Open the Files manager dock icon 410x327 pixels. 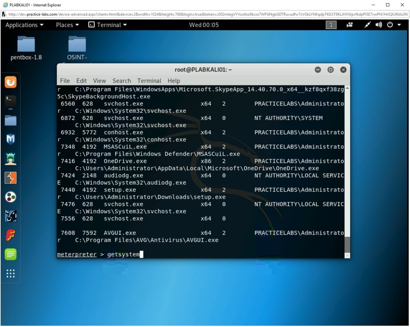coord(10,120)
